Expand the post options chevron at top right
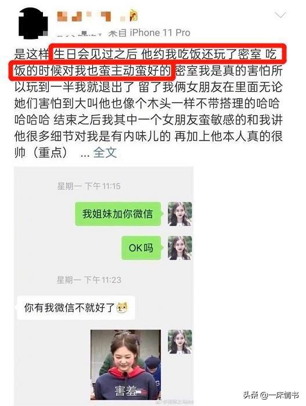Image resolution: width=306 pixels, height=406 pixels. tap(280, 15)
